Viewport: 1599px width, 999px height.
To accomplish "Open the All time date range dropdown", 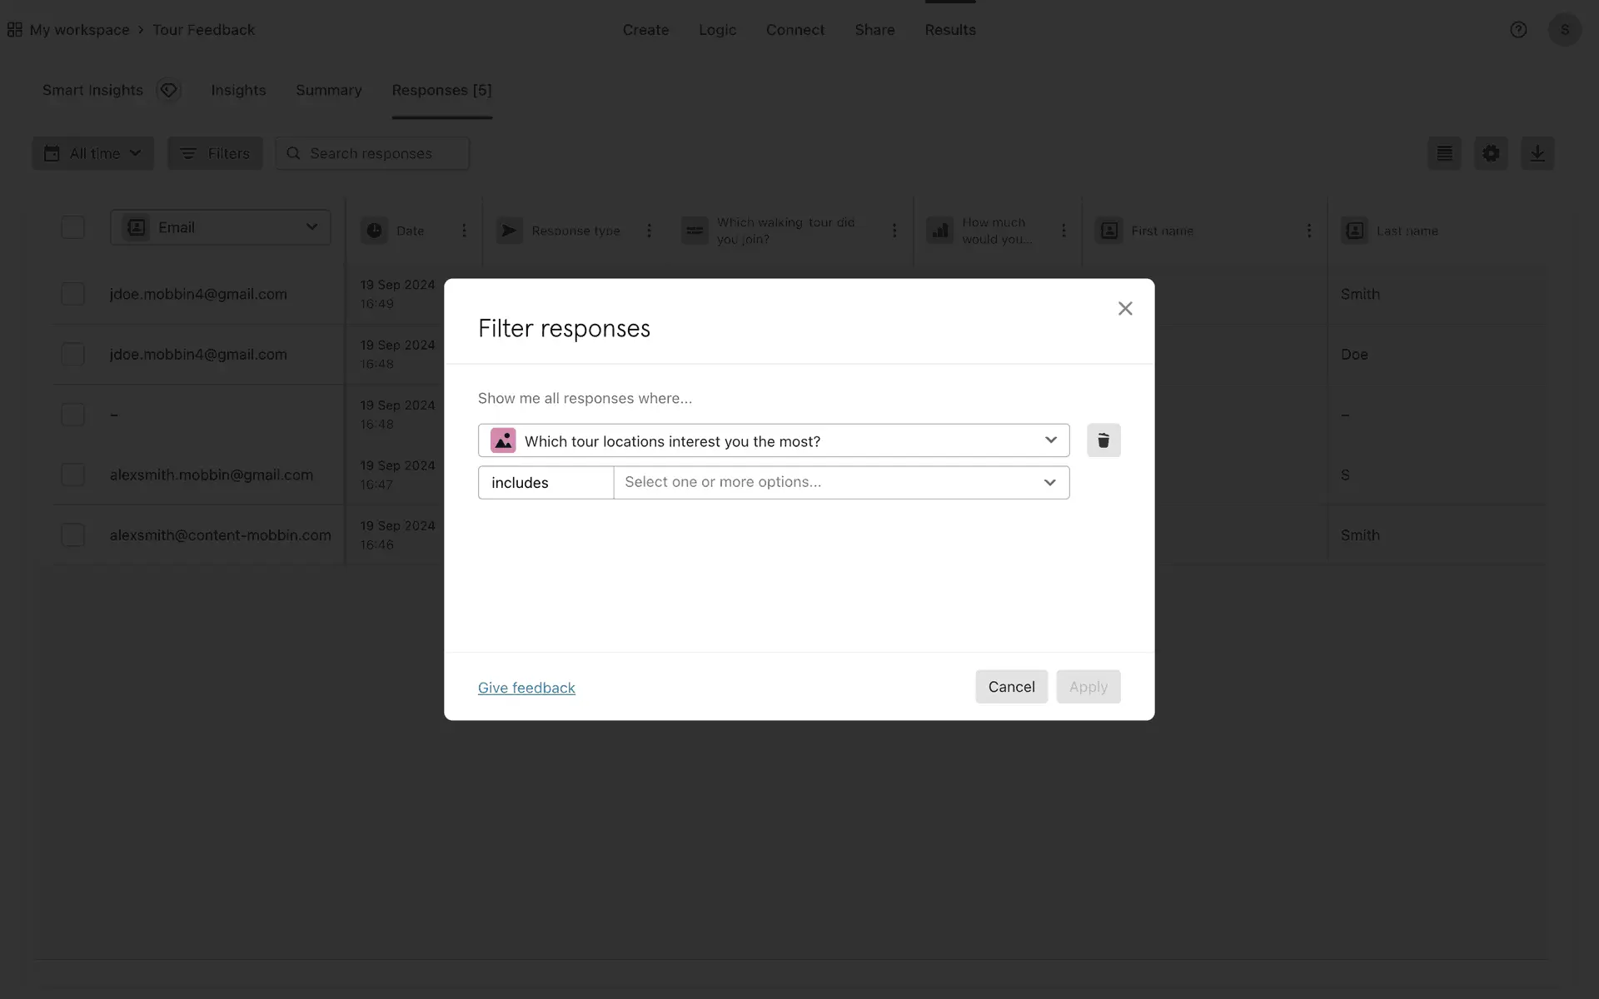I will click(x=93, y=154).
